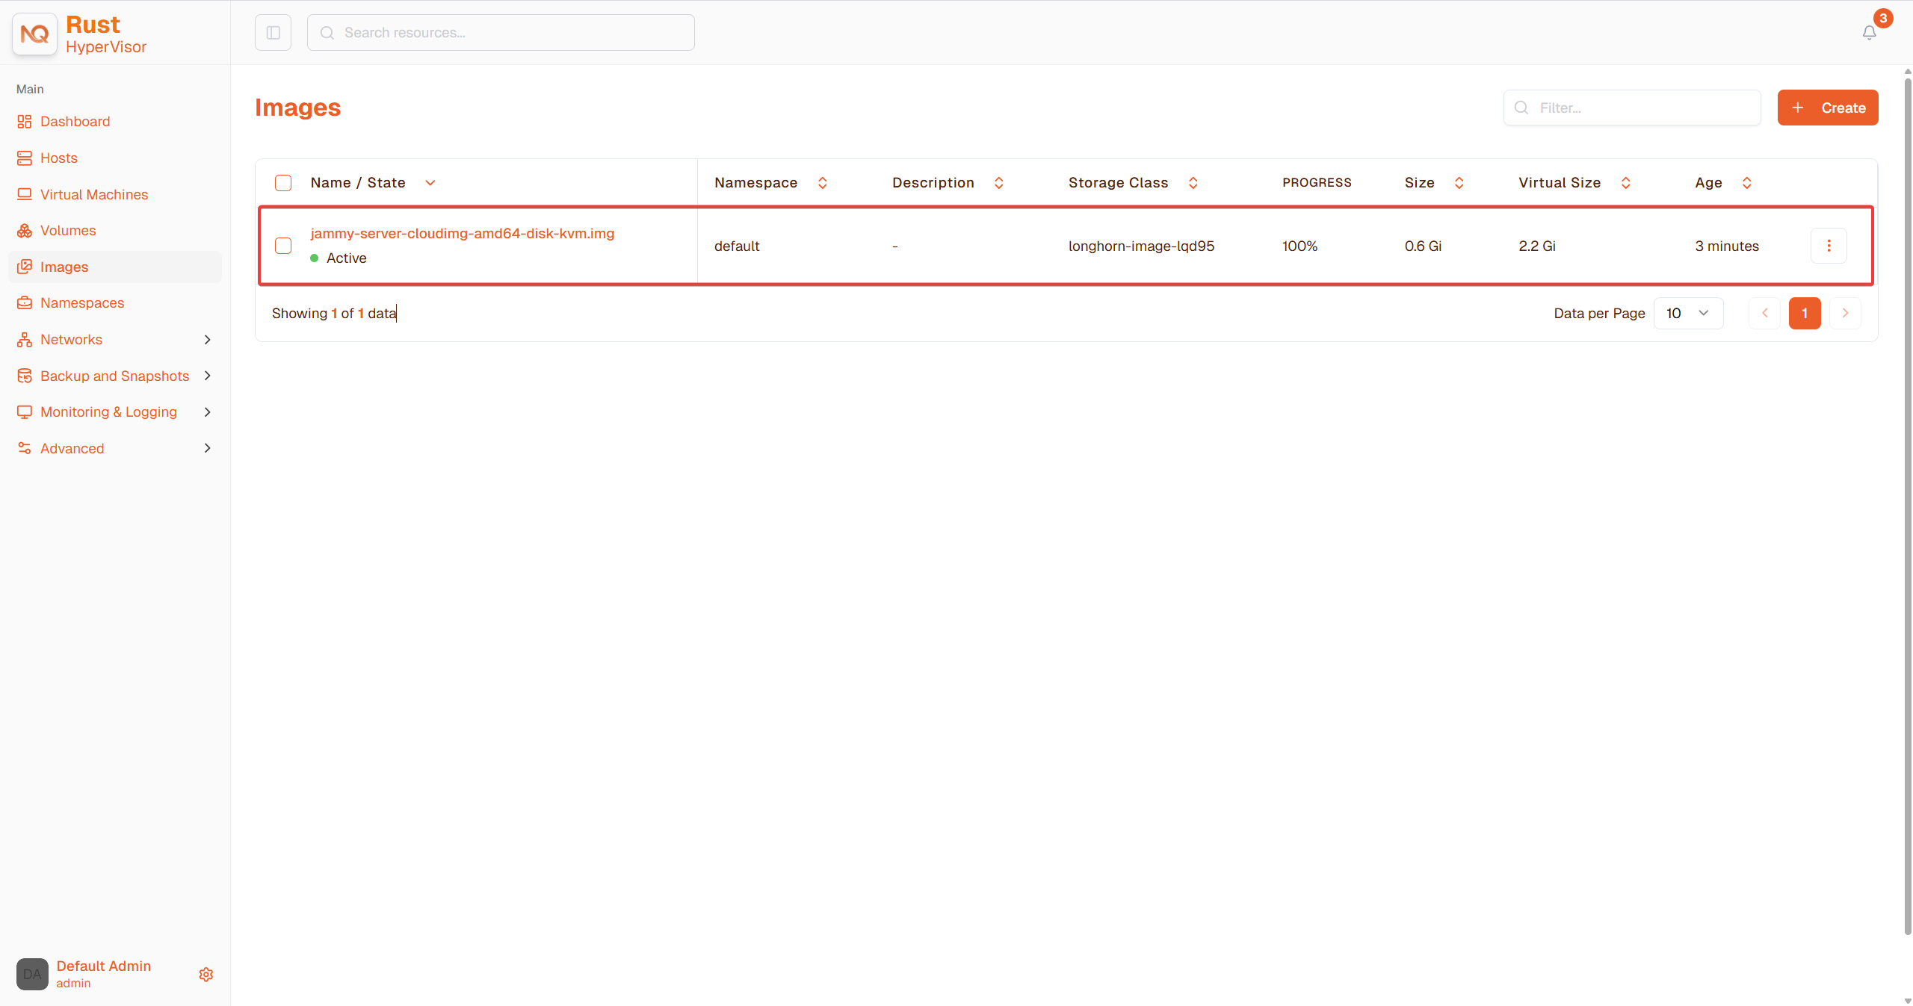
Task: Click the magnifier icon in Filter field
Action: [1521, 108]
